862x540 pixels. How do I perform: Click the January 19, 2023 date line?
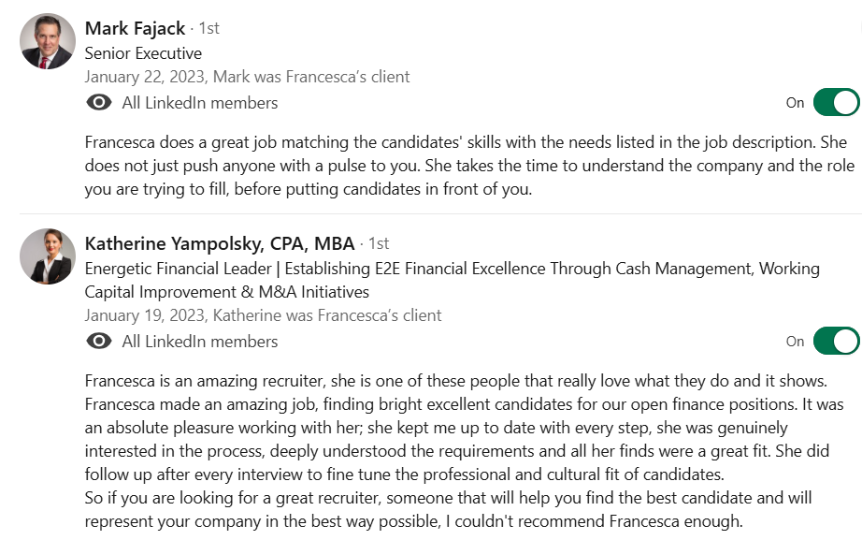click(263, 315)
